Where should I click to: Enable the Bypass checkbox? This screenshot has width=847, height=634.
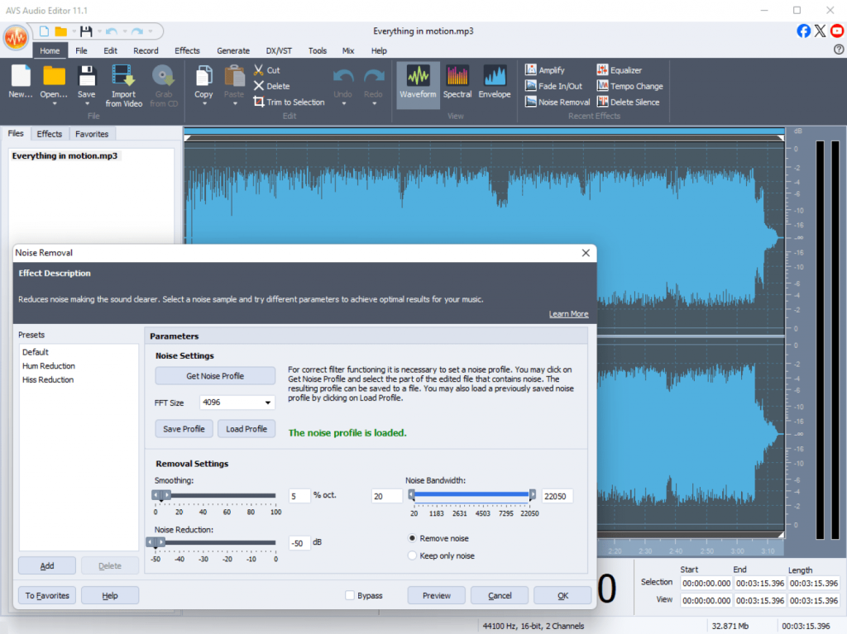(x=350, y=595)
